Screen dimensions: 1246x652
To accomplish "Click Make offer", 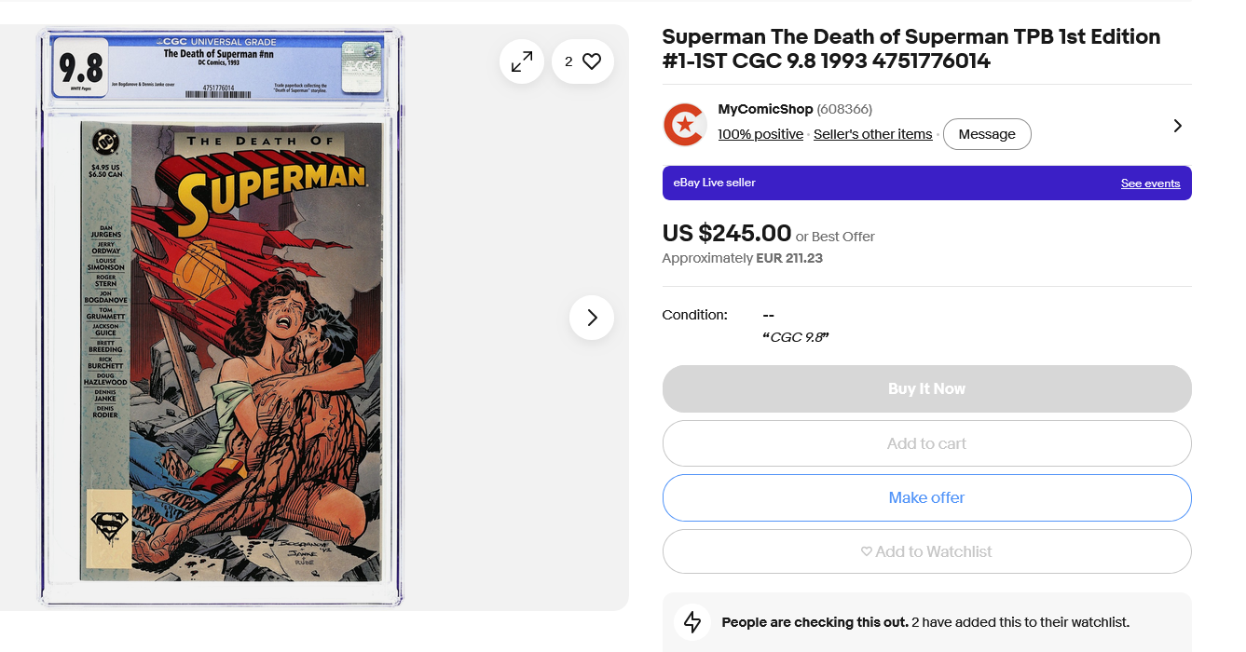I will click(x=927, y=497).
